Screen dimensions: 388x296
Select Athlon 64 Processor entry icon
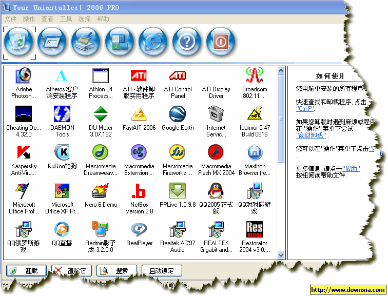coord(101,76)
